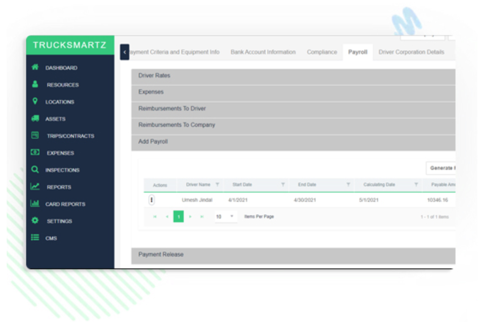Sort by the Actions column header
Screen dimensions: 484x322
point(160,185)
